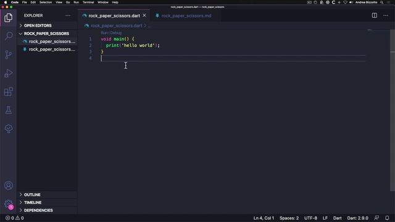The width and height of the screenshot is (395, 222).
Task: Open the Run and Debug view
Action: point(8,73)
